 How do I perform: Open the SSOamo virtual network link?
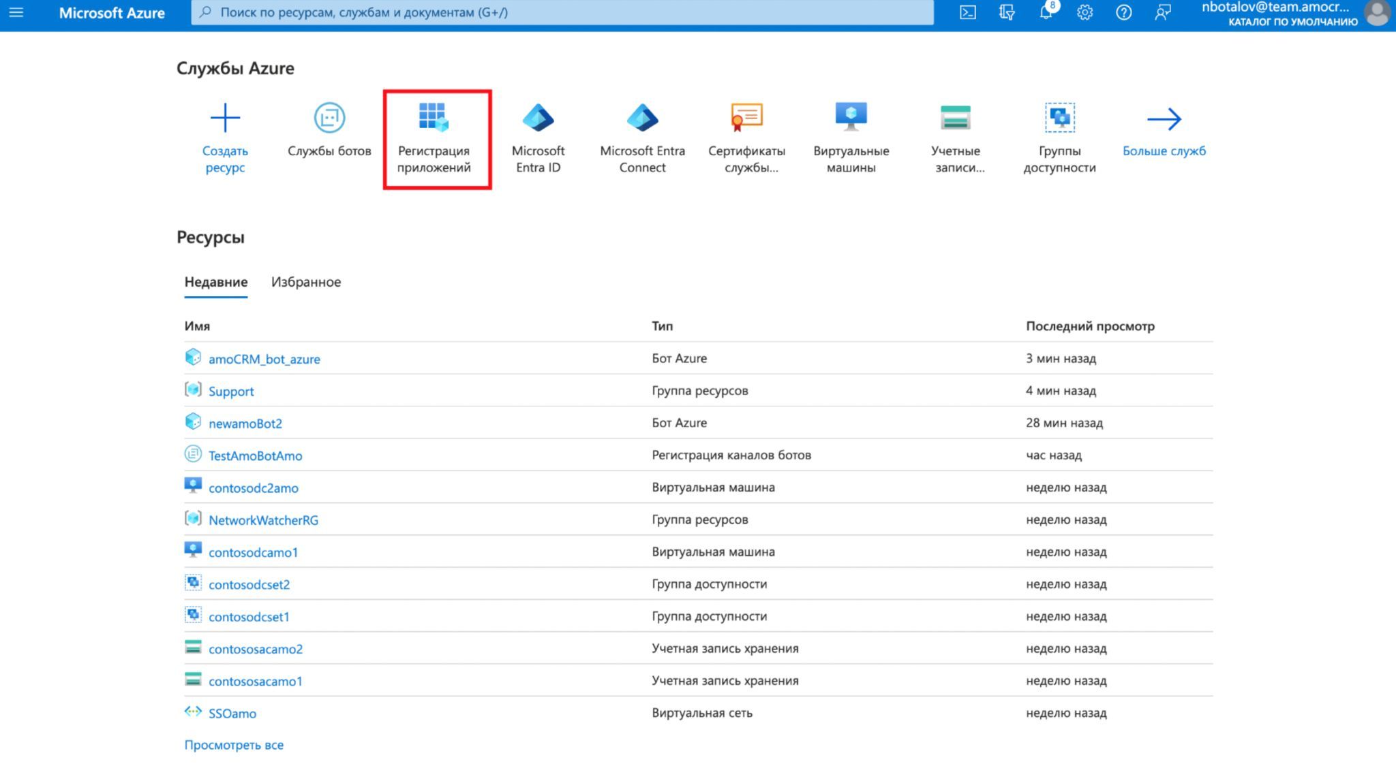tap(232, 714)
